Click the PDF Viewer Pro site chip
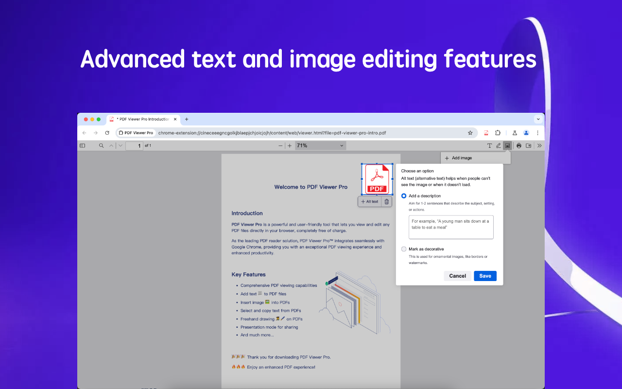The width and height of the screenshot is (622, 389). coord(136,133)
